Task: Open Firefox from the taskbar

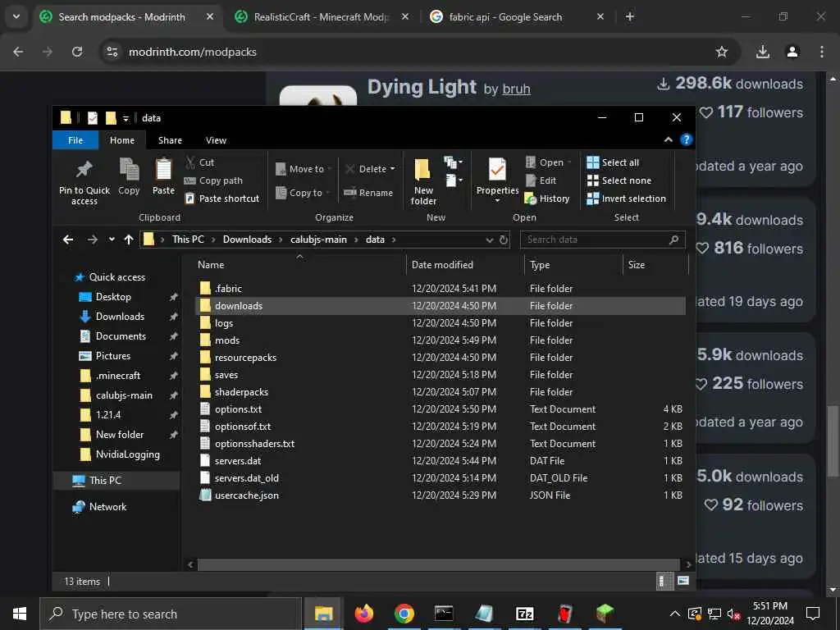Action: (363, 614)
